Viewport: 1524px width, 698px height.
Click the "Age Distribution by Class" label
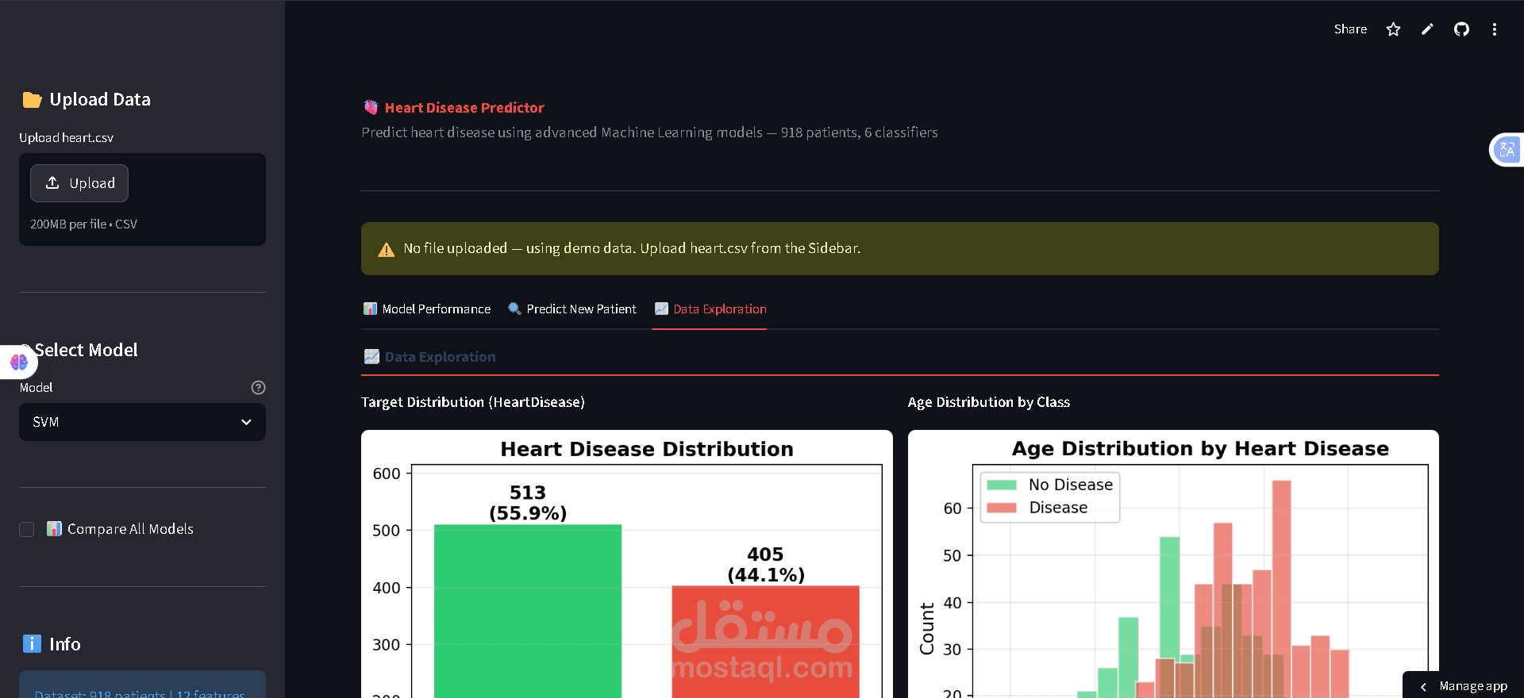click(x=989, y=402)
